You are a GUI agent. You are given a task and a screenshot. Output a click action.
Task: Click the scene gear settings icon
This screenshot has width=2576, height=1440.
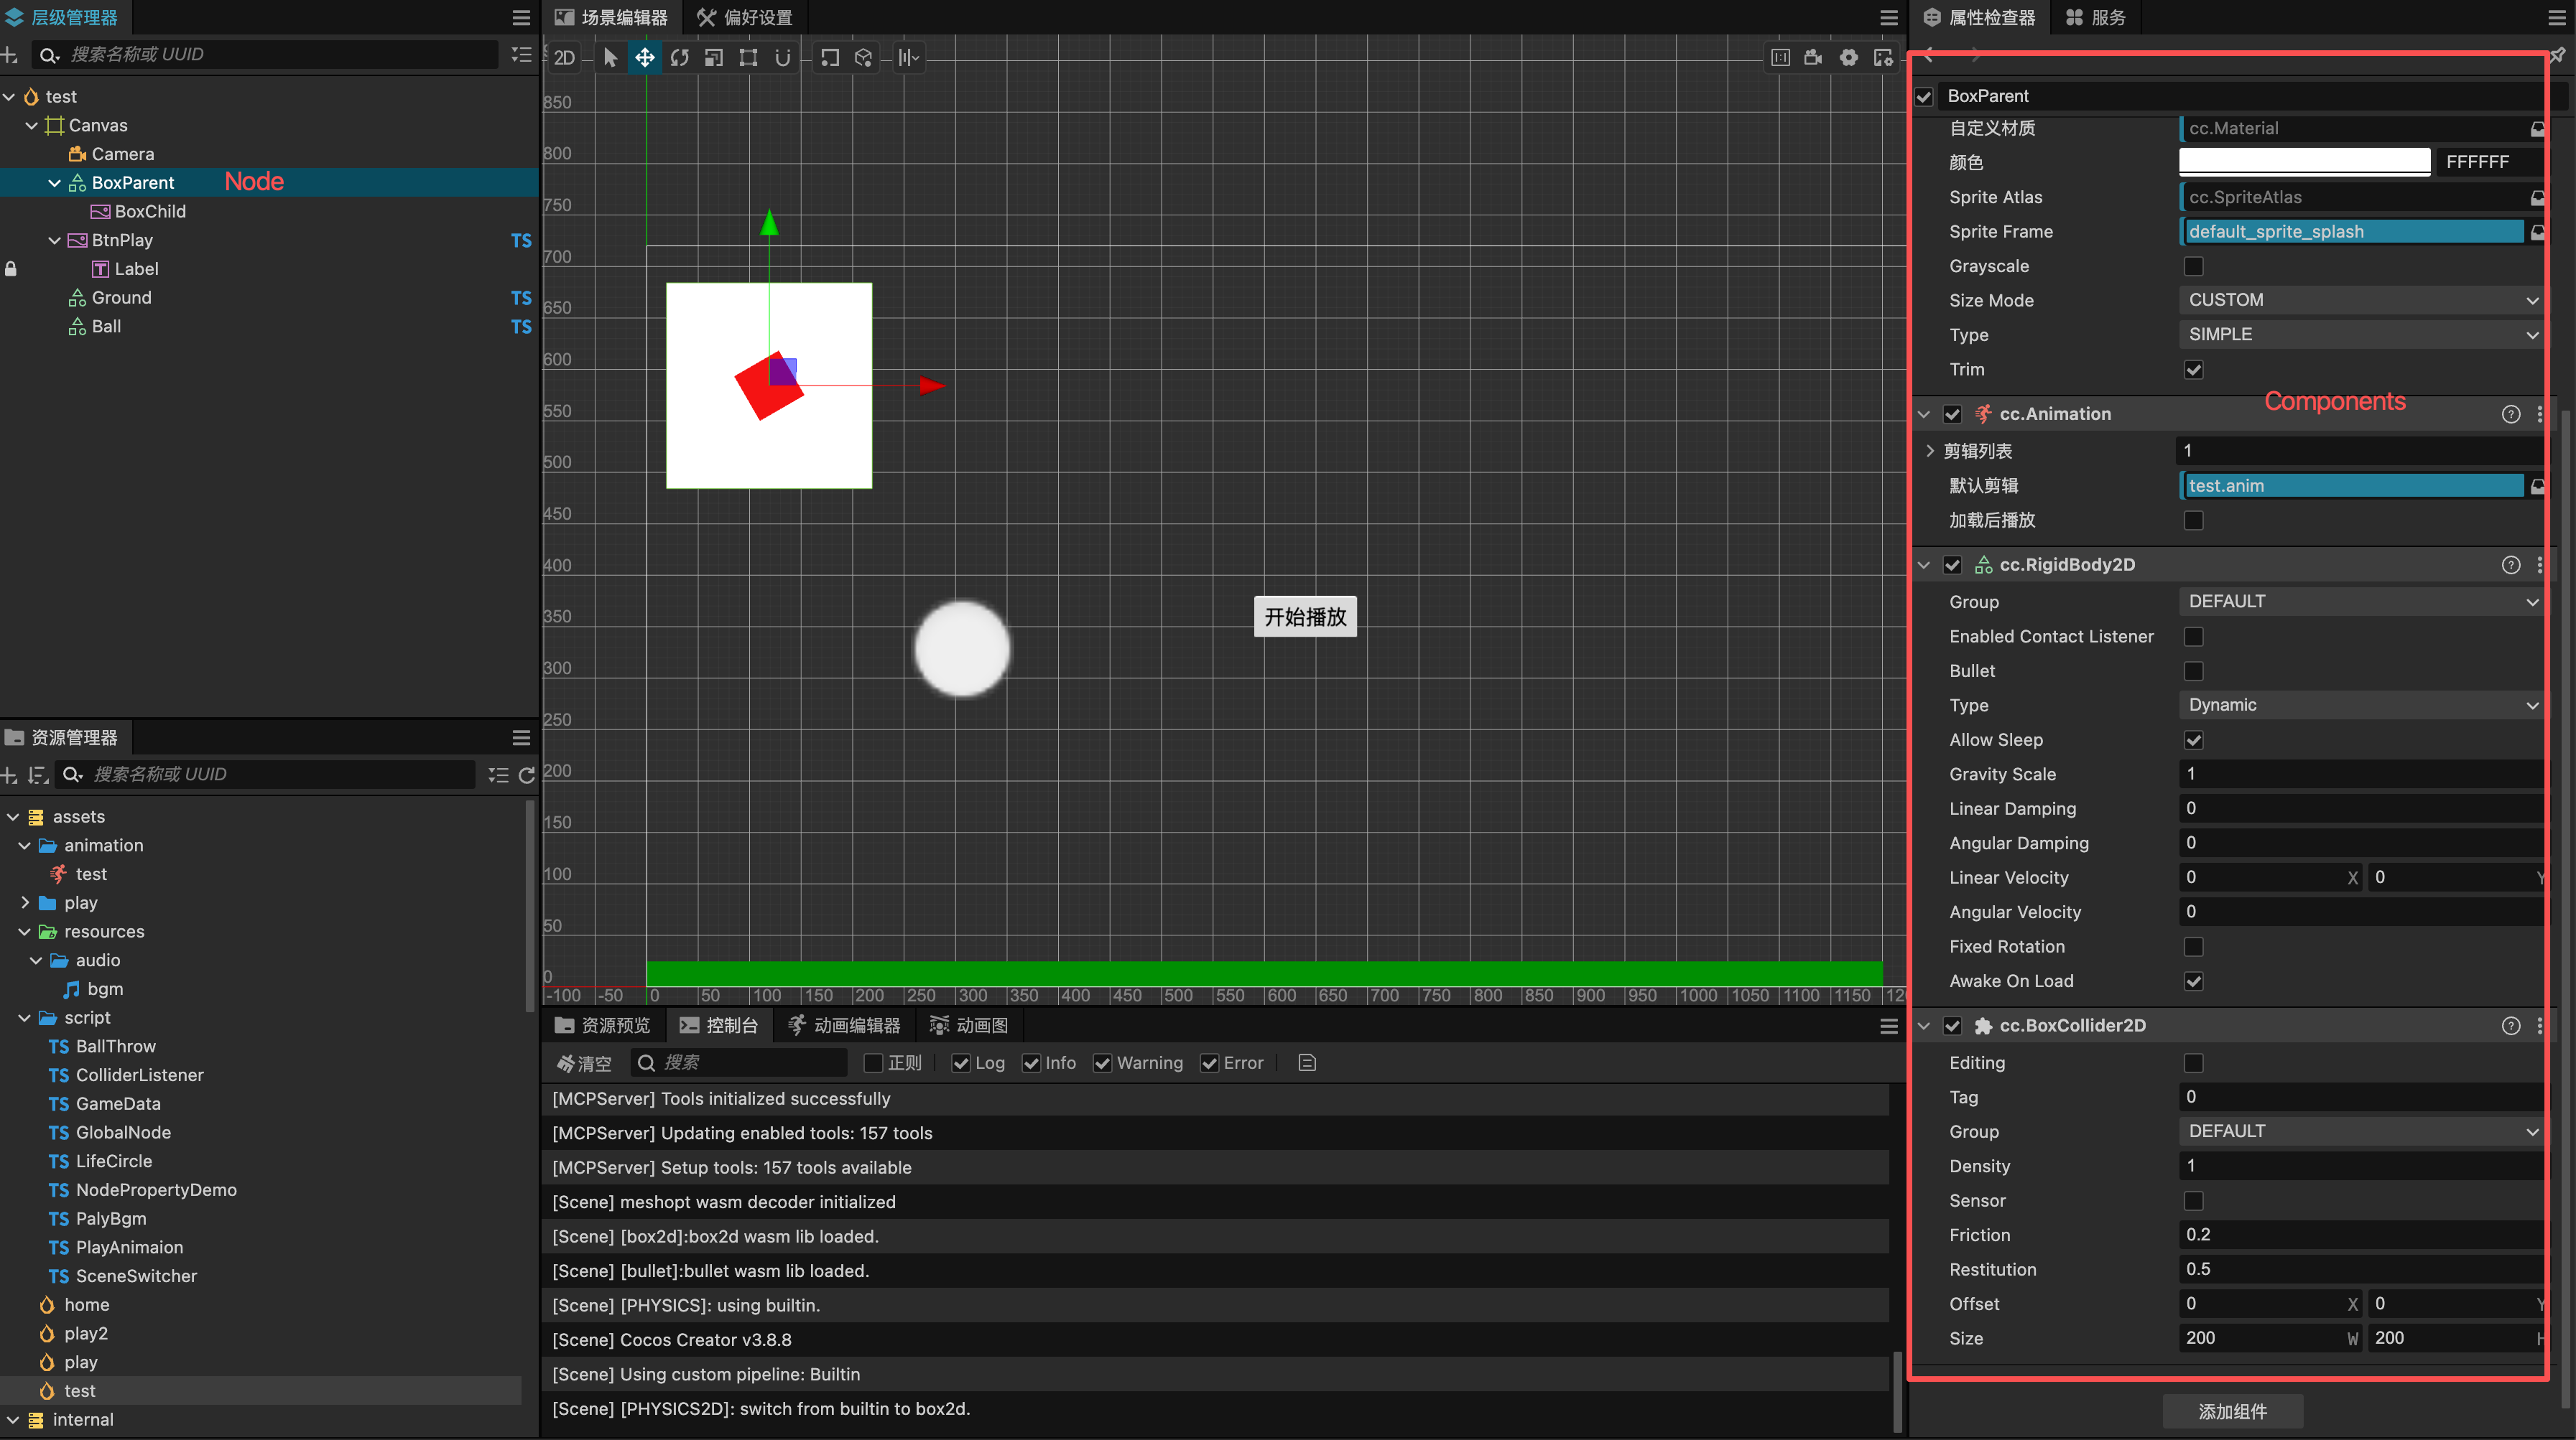click(1848, 58)
